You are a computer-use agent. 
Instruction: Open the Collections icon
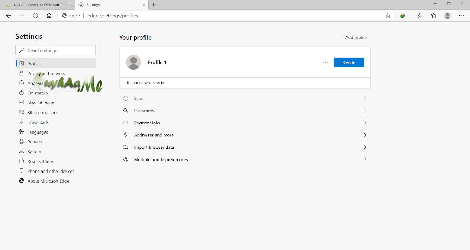[x=434, y=16]
